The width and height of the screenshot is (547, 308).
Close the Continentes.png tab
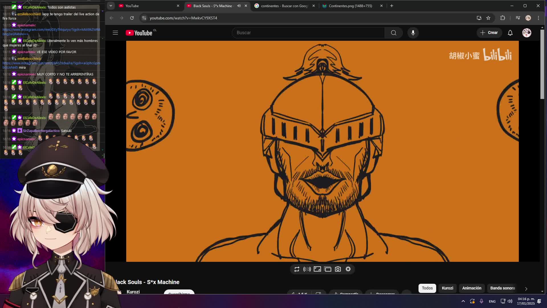(x=381, y=6)
